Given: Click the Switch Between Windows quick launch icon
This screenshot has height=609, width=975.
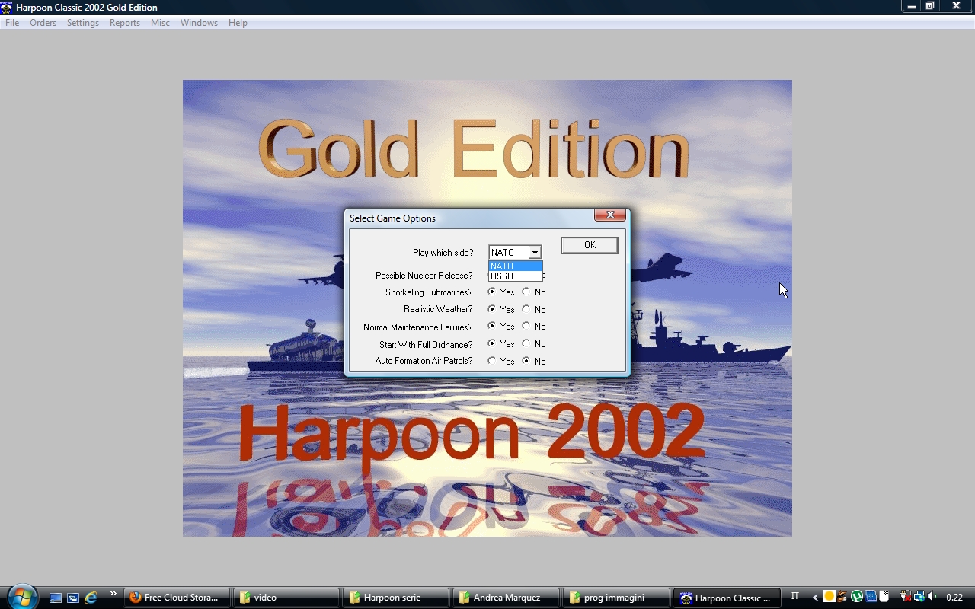Looking at the screenshot, I should (x=73, y=598).
